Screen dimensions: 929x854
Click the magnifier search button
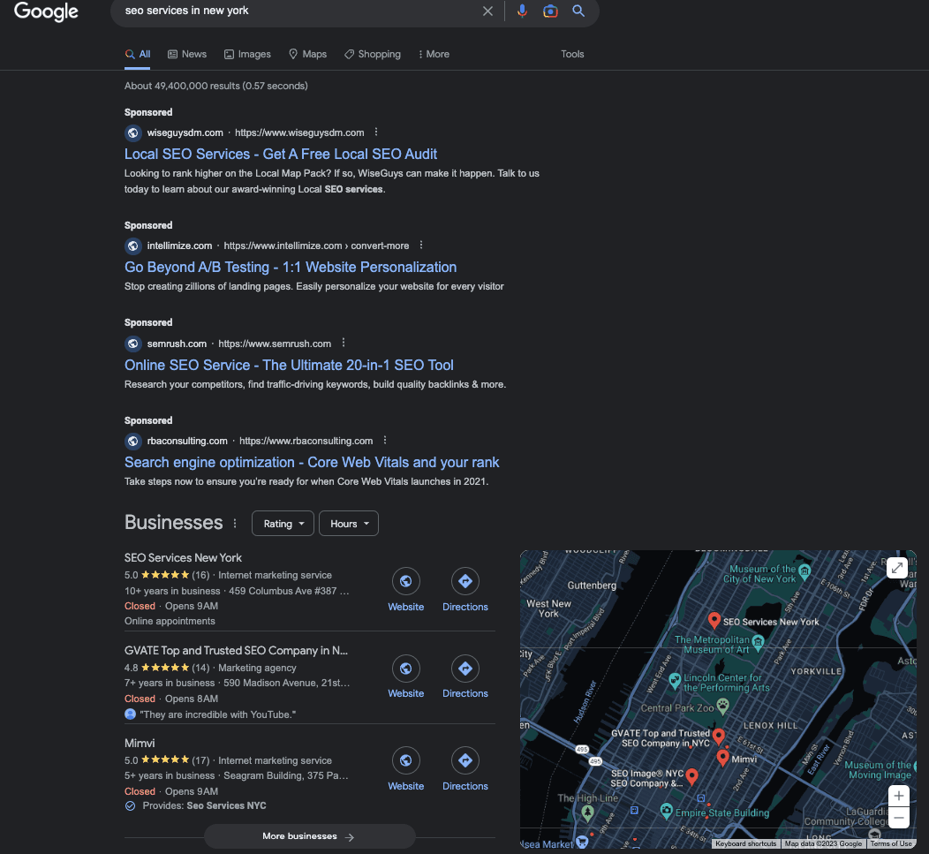pos(578,11)
